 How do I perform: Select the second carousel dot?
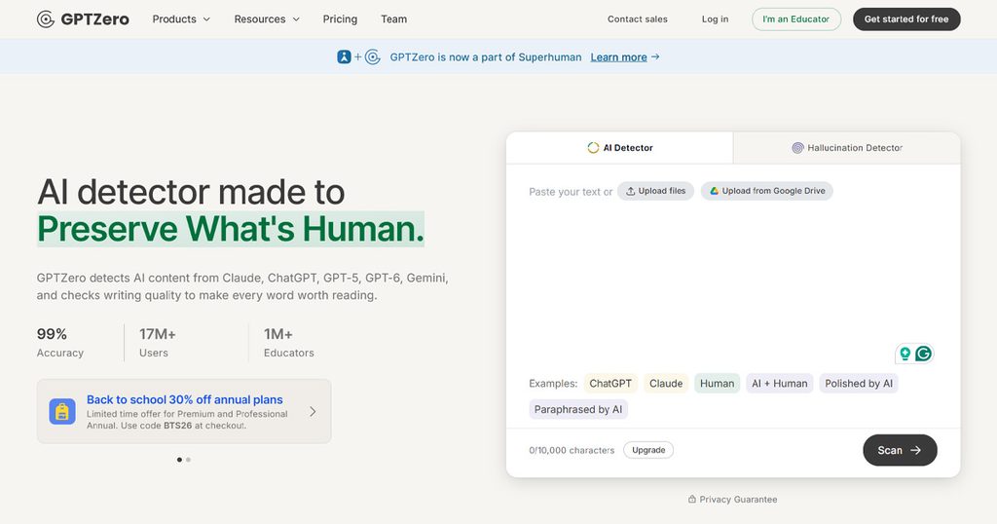click(188, 459)
